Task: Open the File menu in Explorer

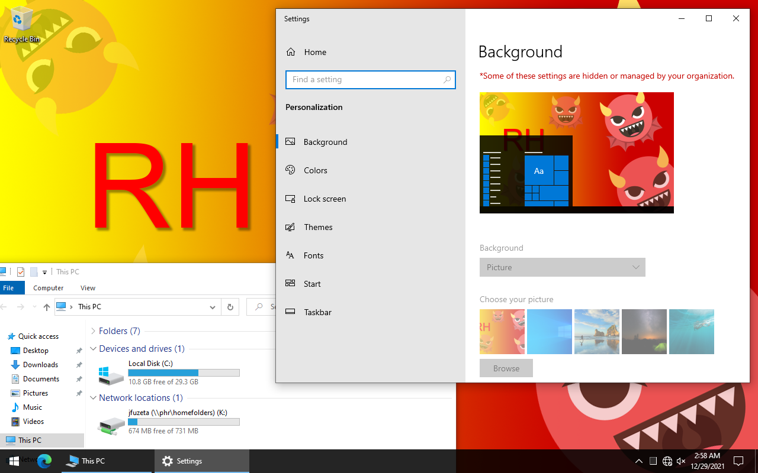Action: pos(9,288)
